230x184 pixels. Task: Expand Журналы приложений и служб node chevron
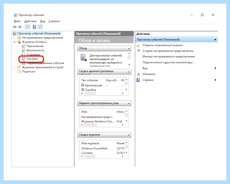pyautogui.click(x=14, y=68)
